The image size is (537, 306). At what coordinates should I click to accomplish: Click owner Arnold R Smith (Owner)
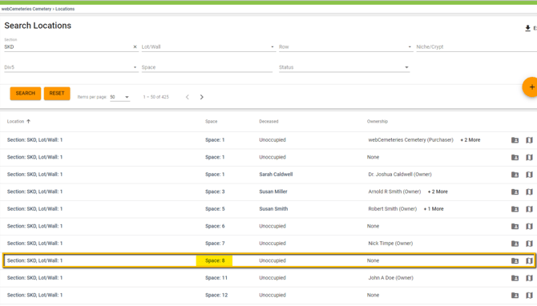[394, 191]
